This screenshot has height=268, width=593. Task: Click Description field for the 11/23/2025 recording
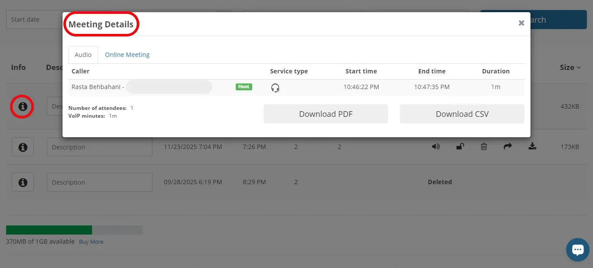[x=99, y=147]
